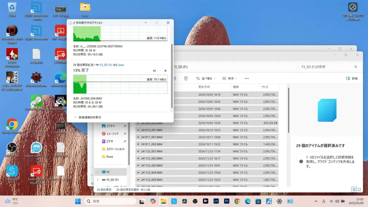Sort by 種類 column header

click(x=236, y=87)
